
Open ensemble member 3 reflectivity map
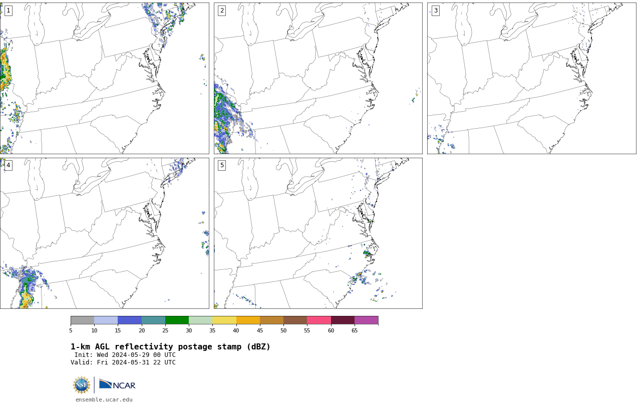(531, 78)
